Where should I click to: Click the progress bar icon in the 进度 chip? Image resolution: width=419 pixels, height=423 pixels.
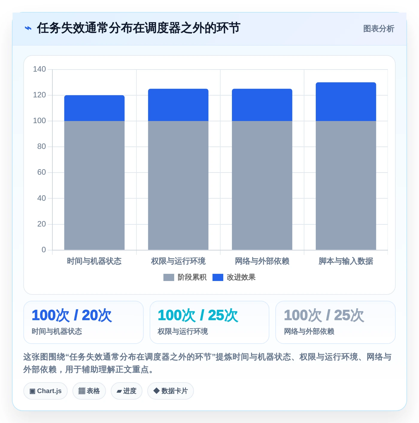(x=119, y=391)
